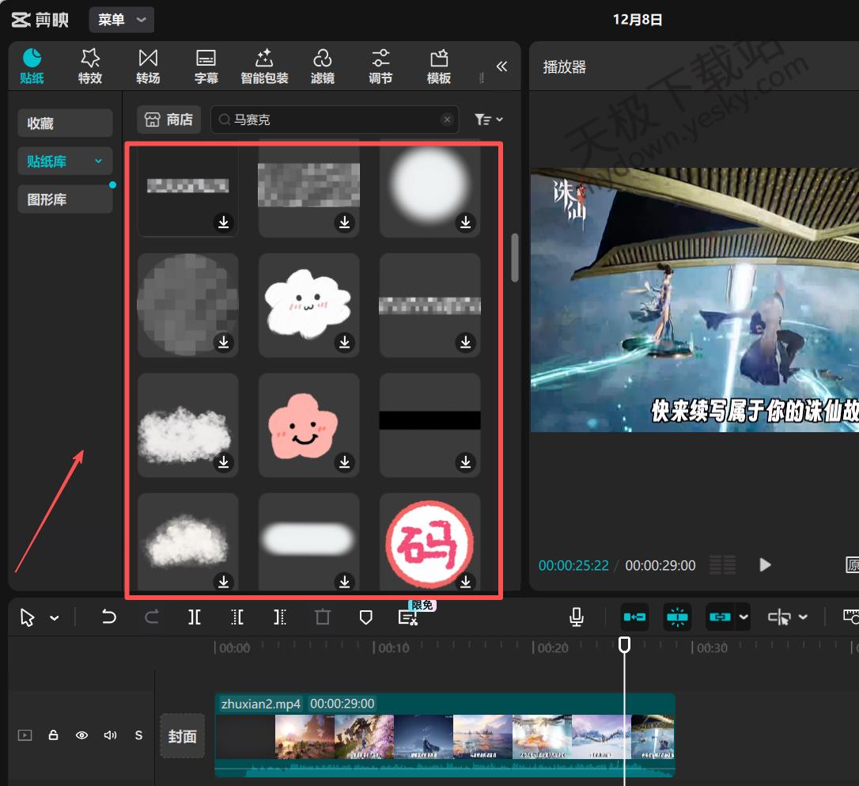Click the sticker list vertical scrollbar

[515, 257]
